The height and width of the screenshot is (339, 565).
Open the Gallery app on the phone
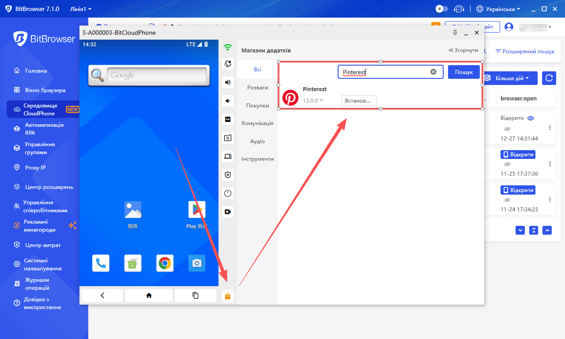[133, 215]
